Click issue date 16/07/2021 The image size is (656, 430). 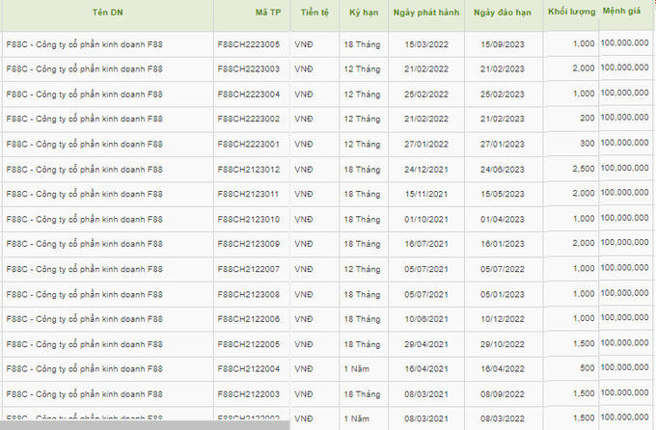pos(426,244)
